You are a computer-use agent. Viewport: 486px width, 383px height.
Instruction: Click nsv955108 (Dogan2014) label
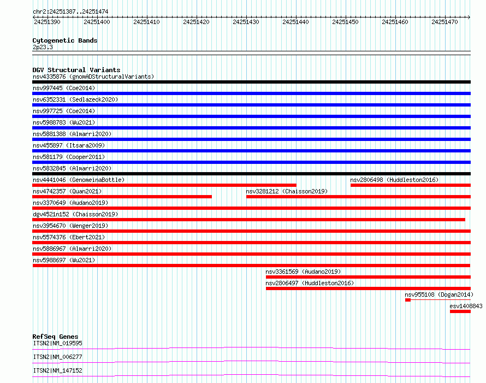(439, 294)
